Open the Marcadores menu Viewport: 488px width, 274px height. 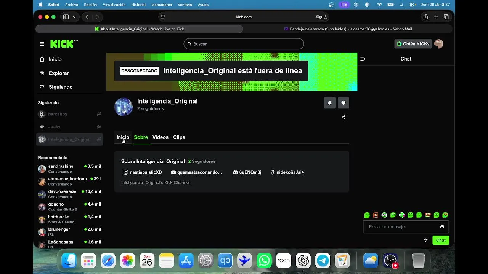161,5
